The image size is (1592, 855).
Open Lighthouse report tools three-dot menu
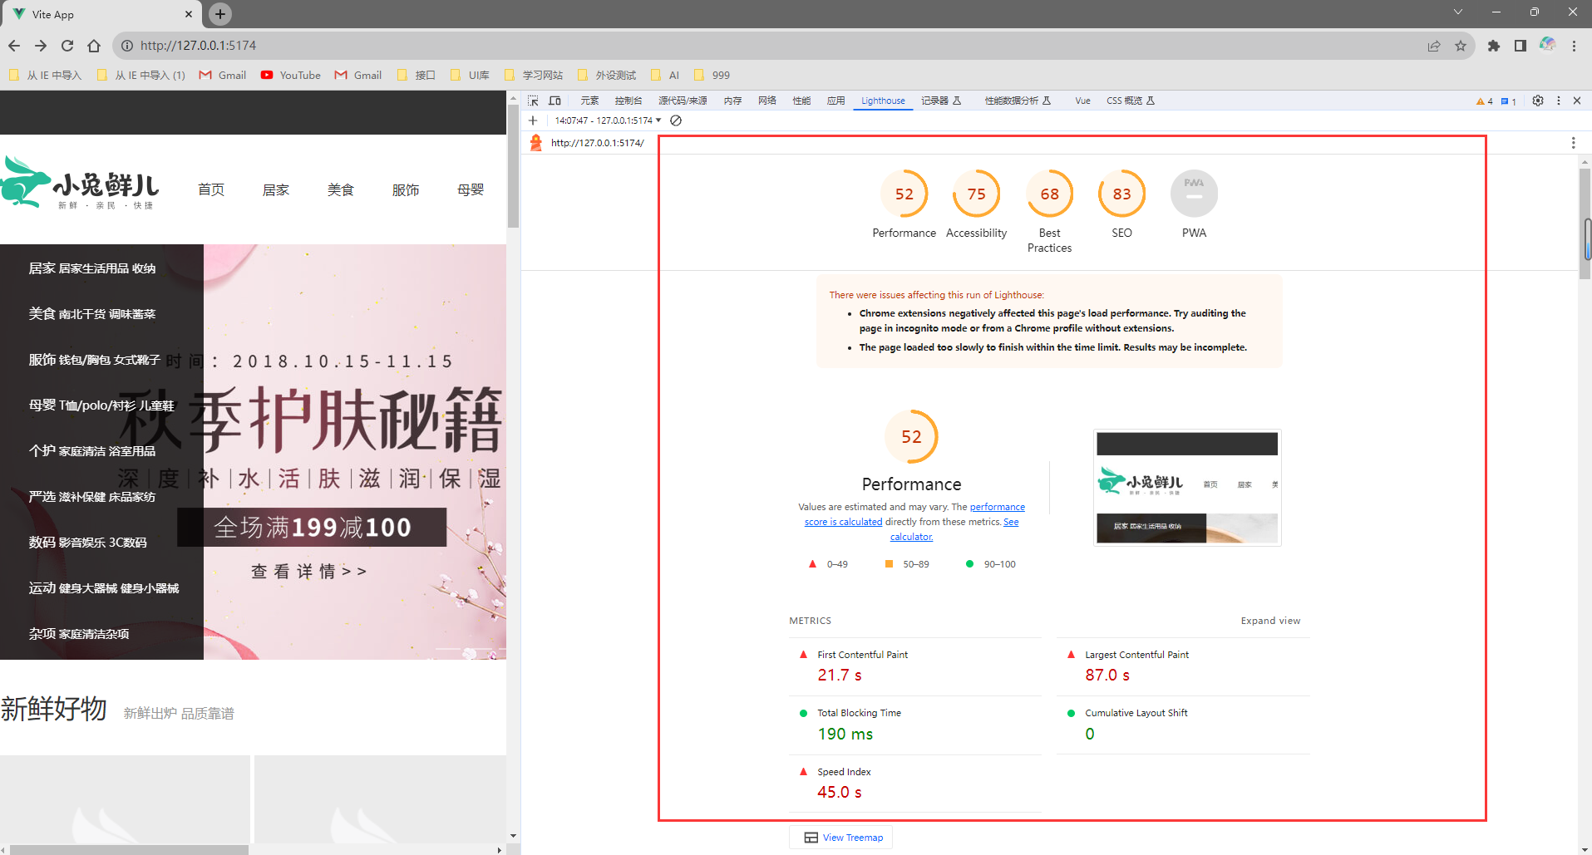(1573, 143)
